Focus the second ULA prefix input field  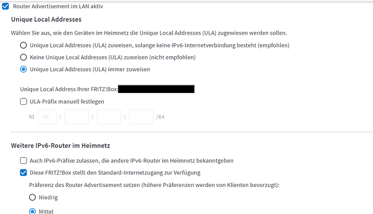pos(77,117)
